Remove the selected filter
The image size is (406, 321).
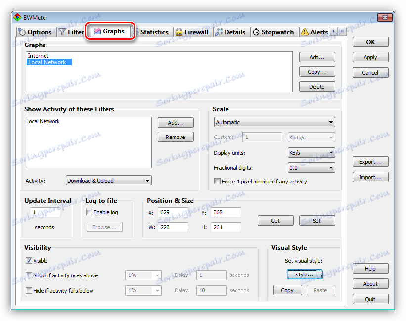click(176, 137)
